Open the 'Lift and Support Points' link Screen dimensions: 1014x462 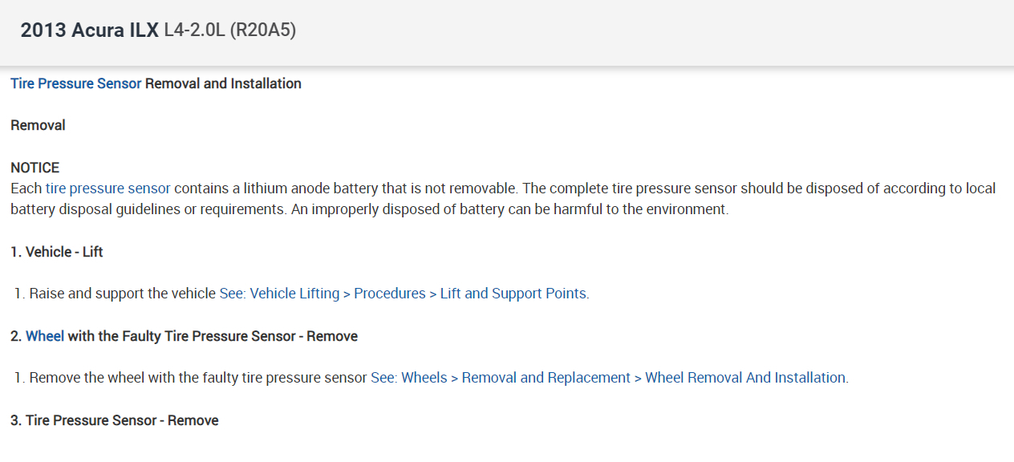pos(513,294)
